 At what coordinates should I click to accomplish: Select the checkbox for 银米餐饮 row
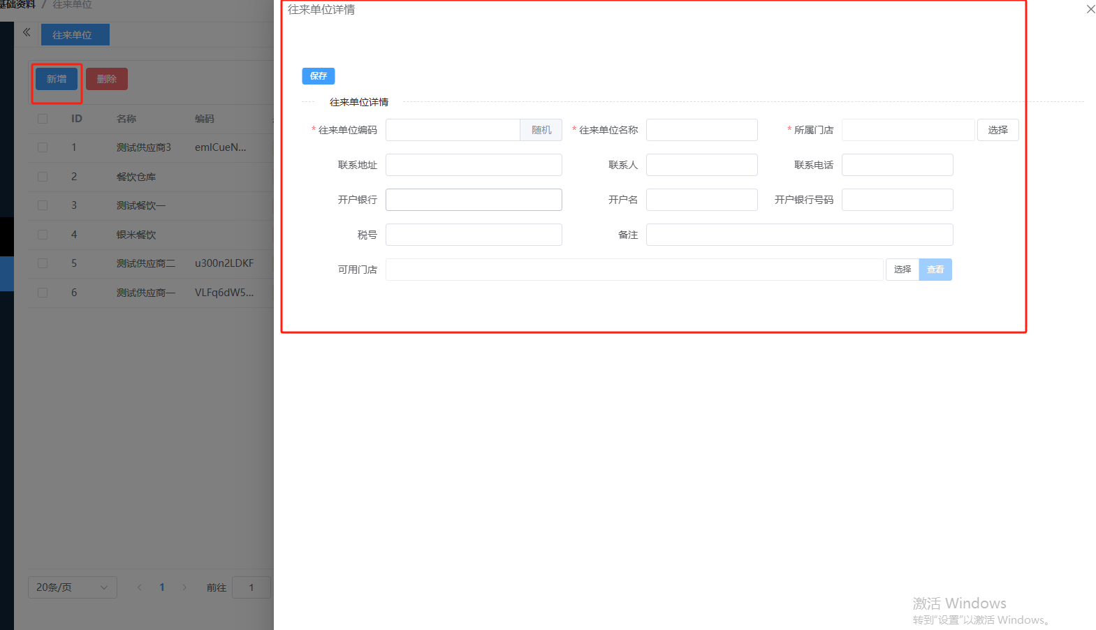tap(43, 235)
